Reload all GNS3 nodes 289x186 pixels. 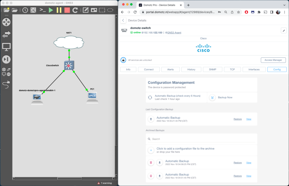point(75,10)
